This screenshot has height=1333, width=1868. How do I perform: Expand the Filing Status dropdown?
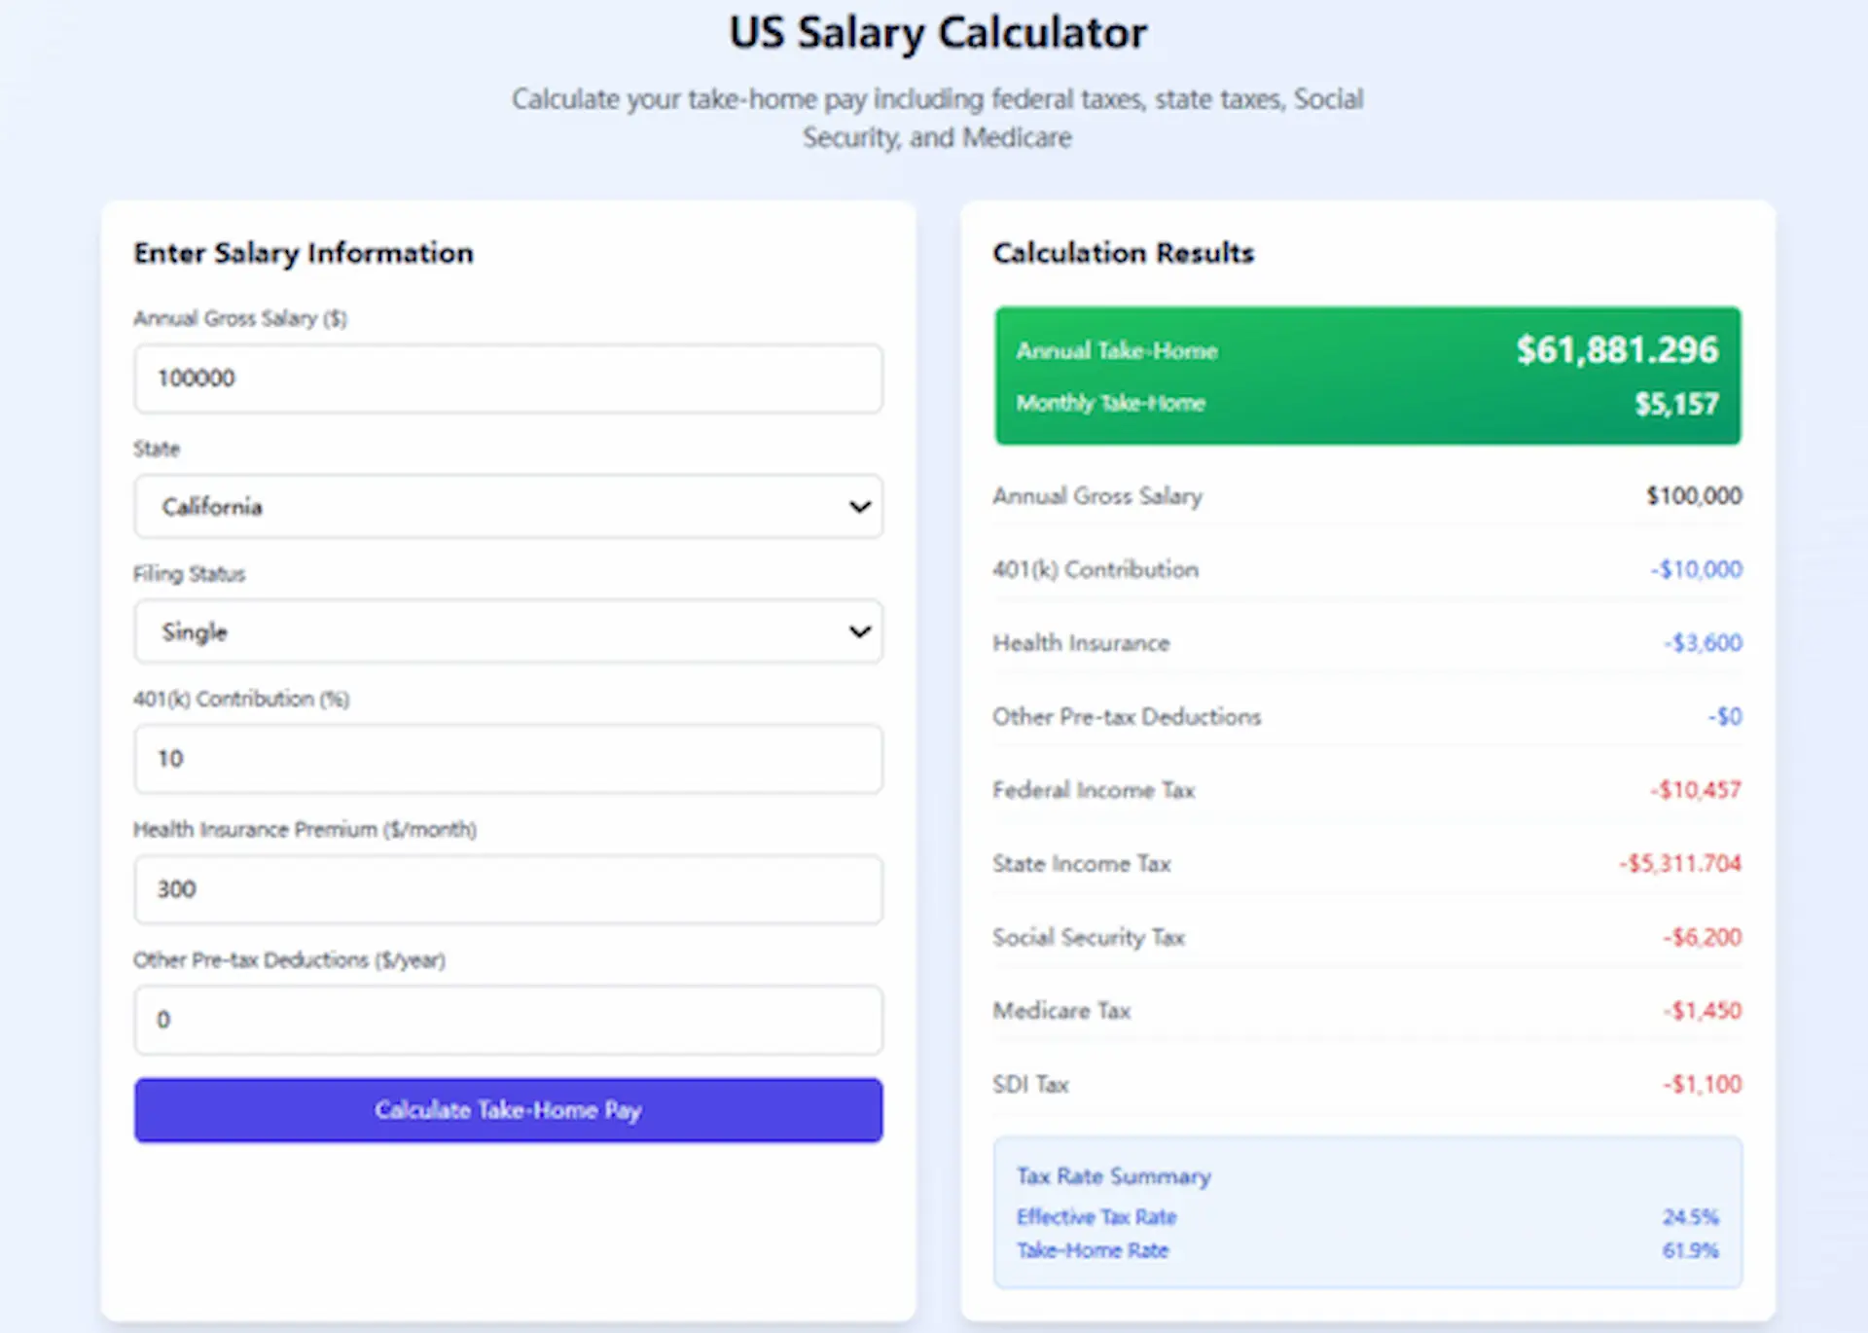point(508,631)
